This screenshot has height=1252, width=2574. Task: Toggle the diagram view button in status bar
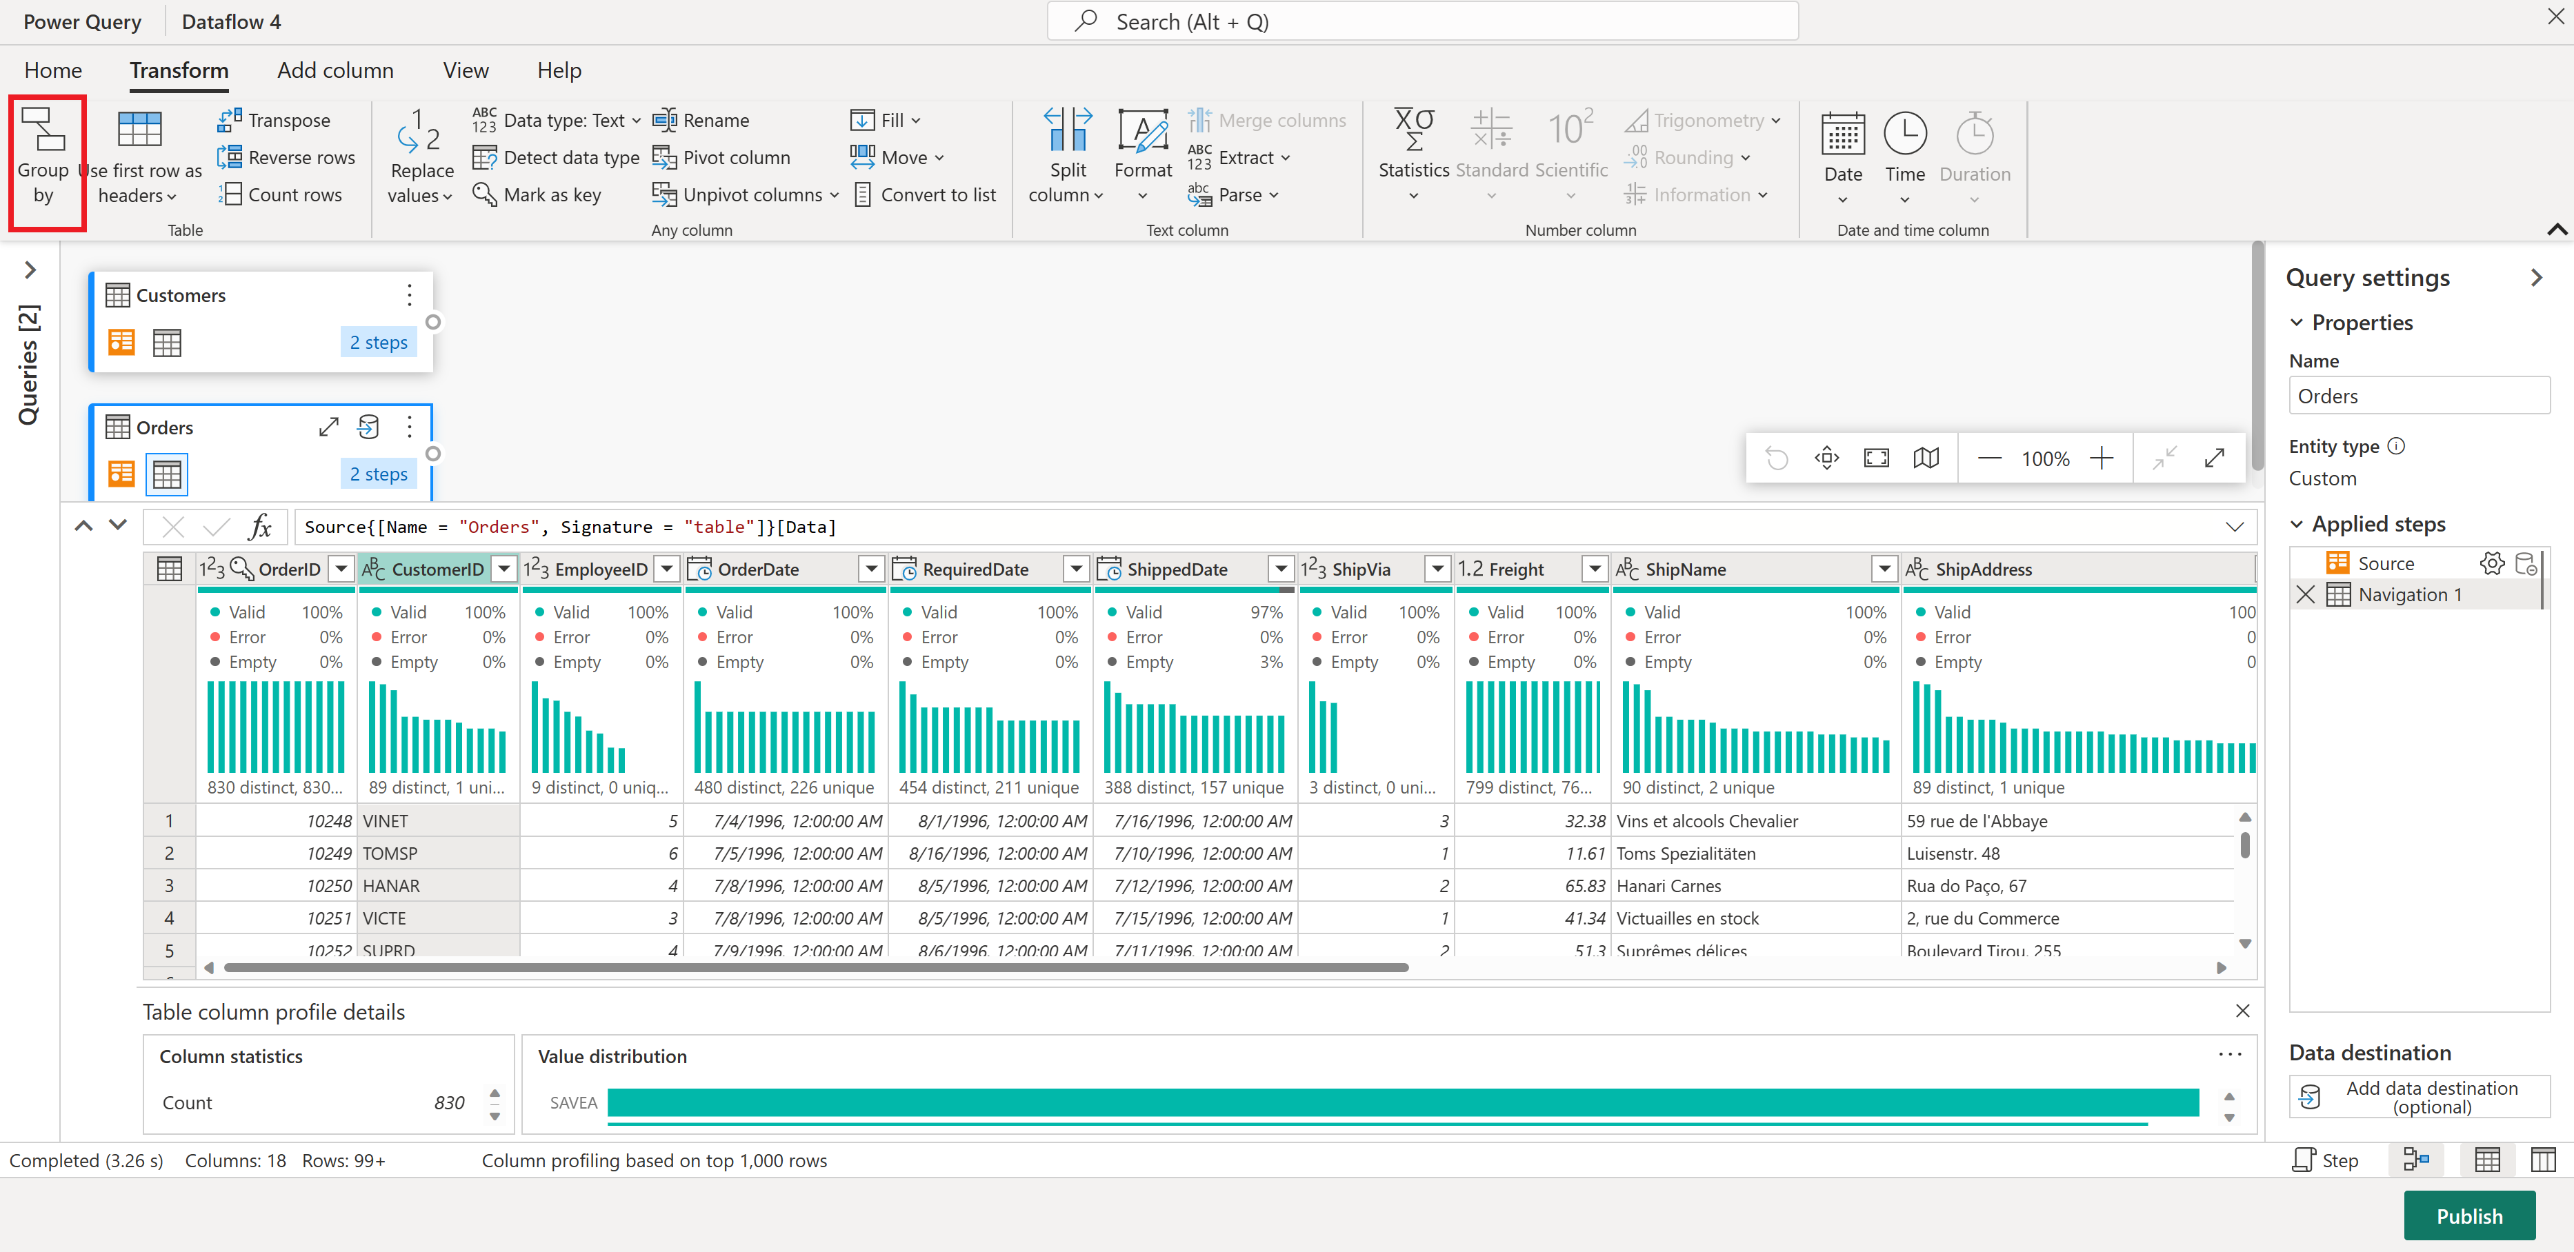[2416, 1160]
